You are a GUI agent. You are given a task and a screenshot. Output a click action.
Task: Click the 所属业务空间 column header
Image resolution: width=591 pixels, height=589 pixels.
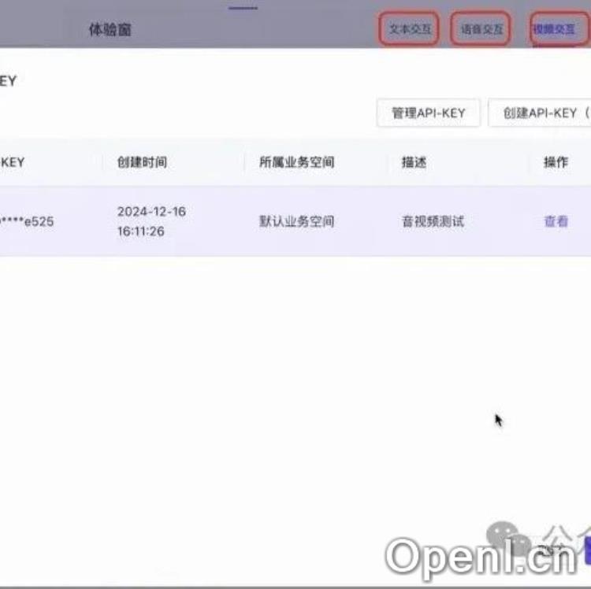296,162
